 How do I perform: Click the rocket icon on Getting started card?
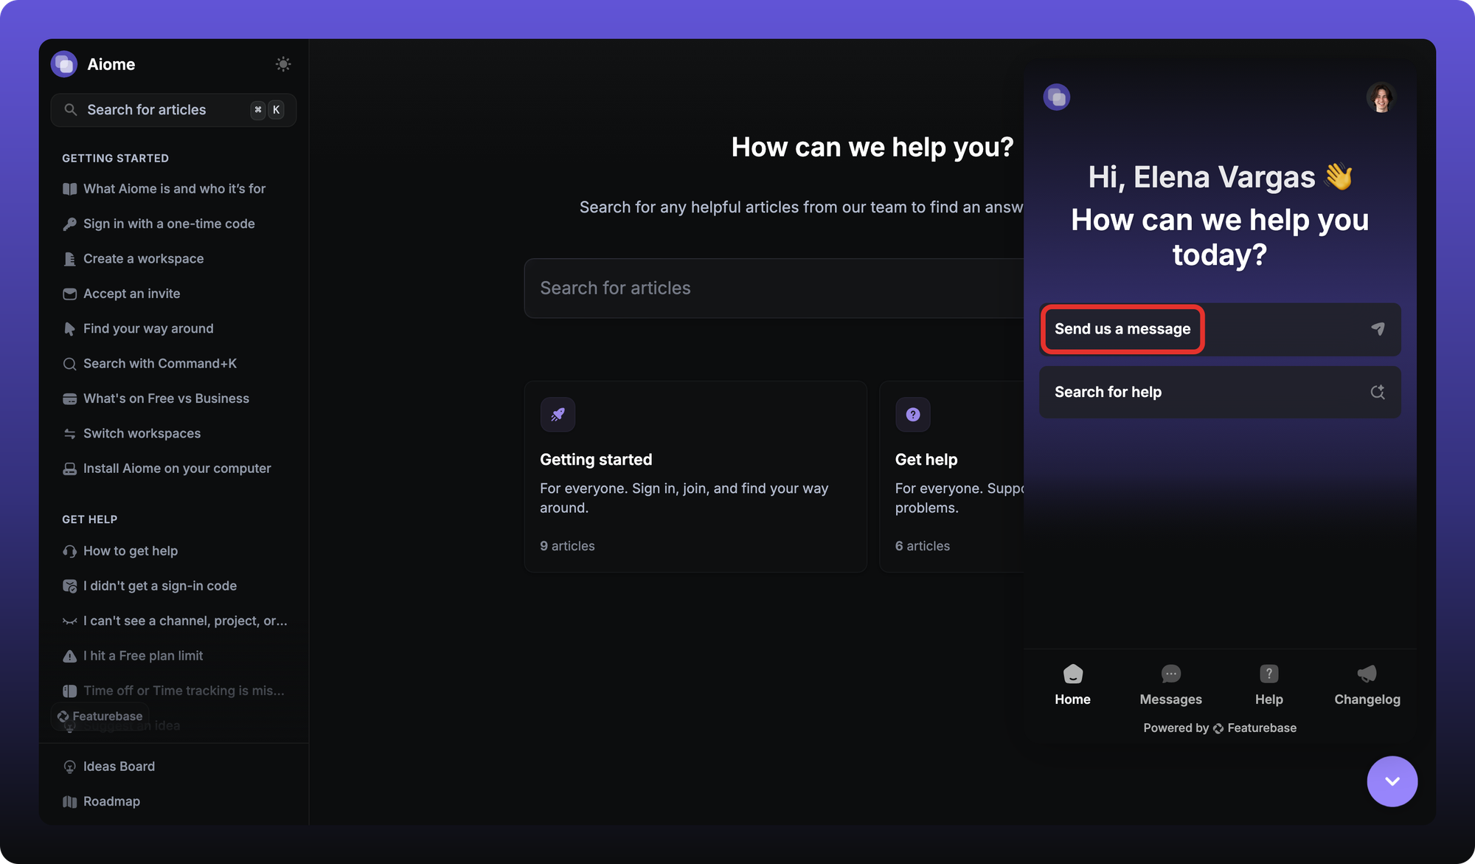click(558, 415)
